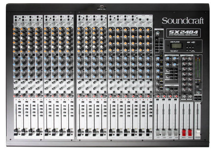Viewport: 215px width, 152px height.
Task: Click stereo AUX return 1 left blue knob
Action: point(167,59)
